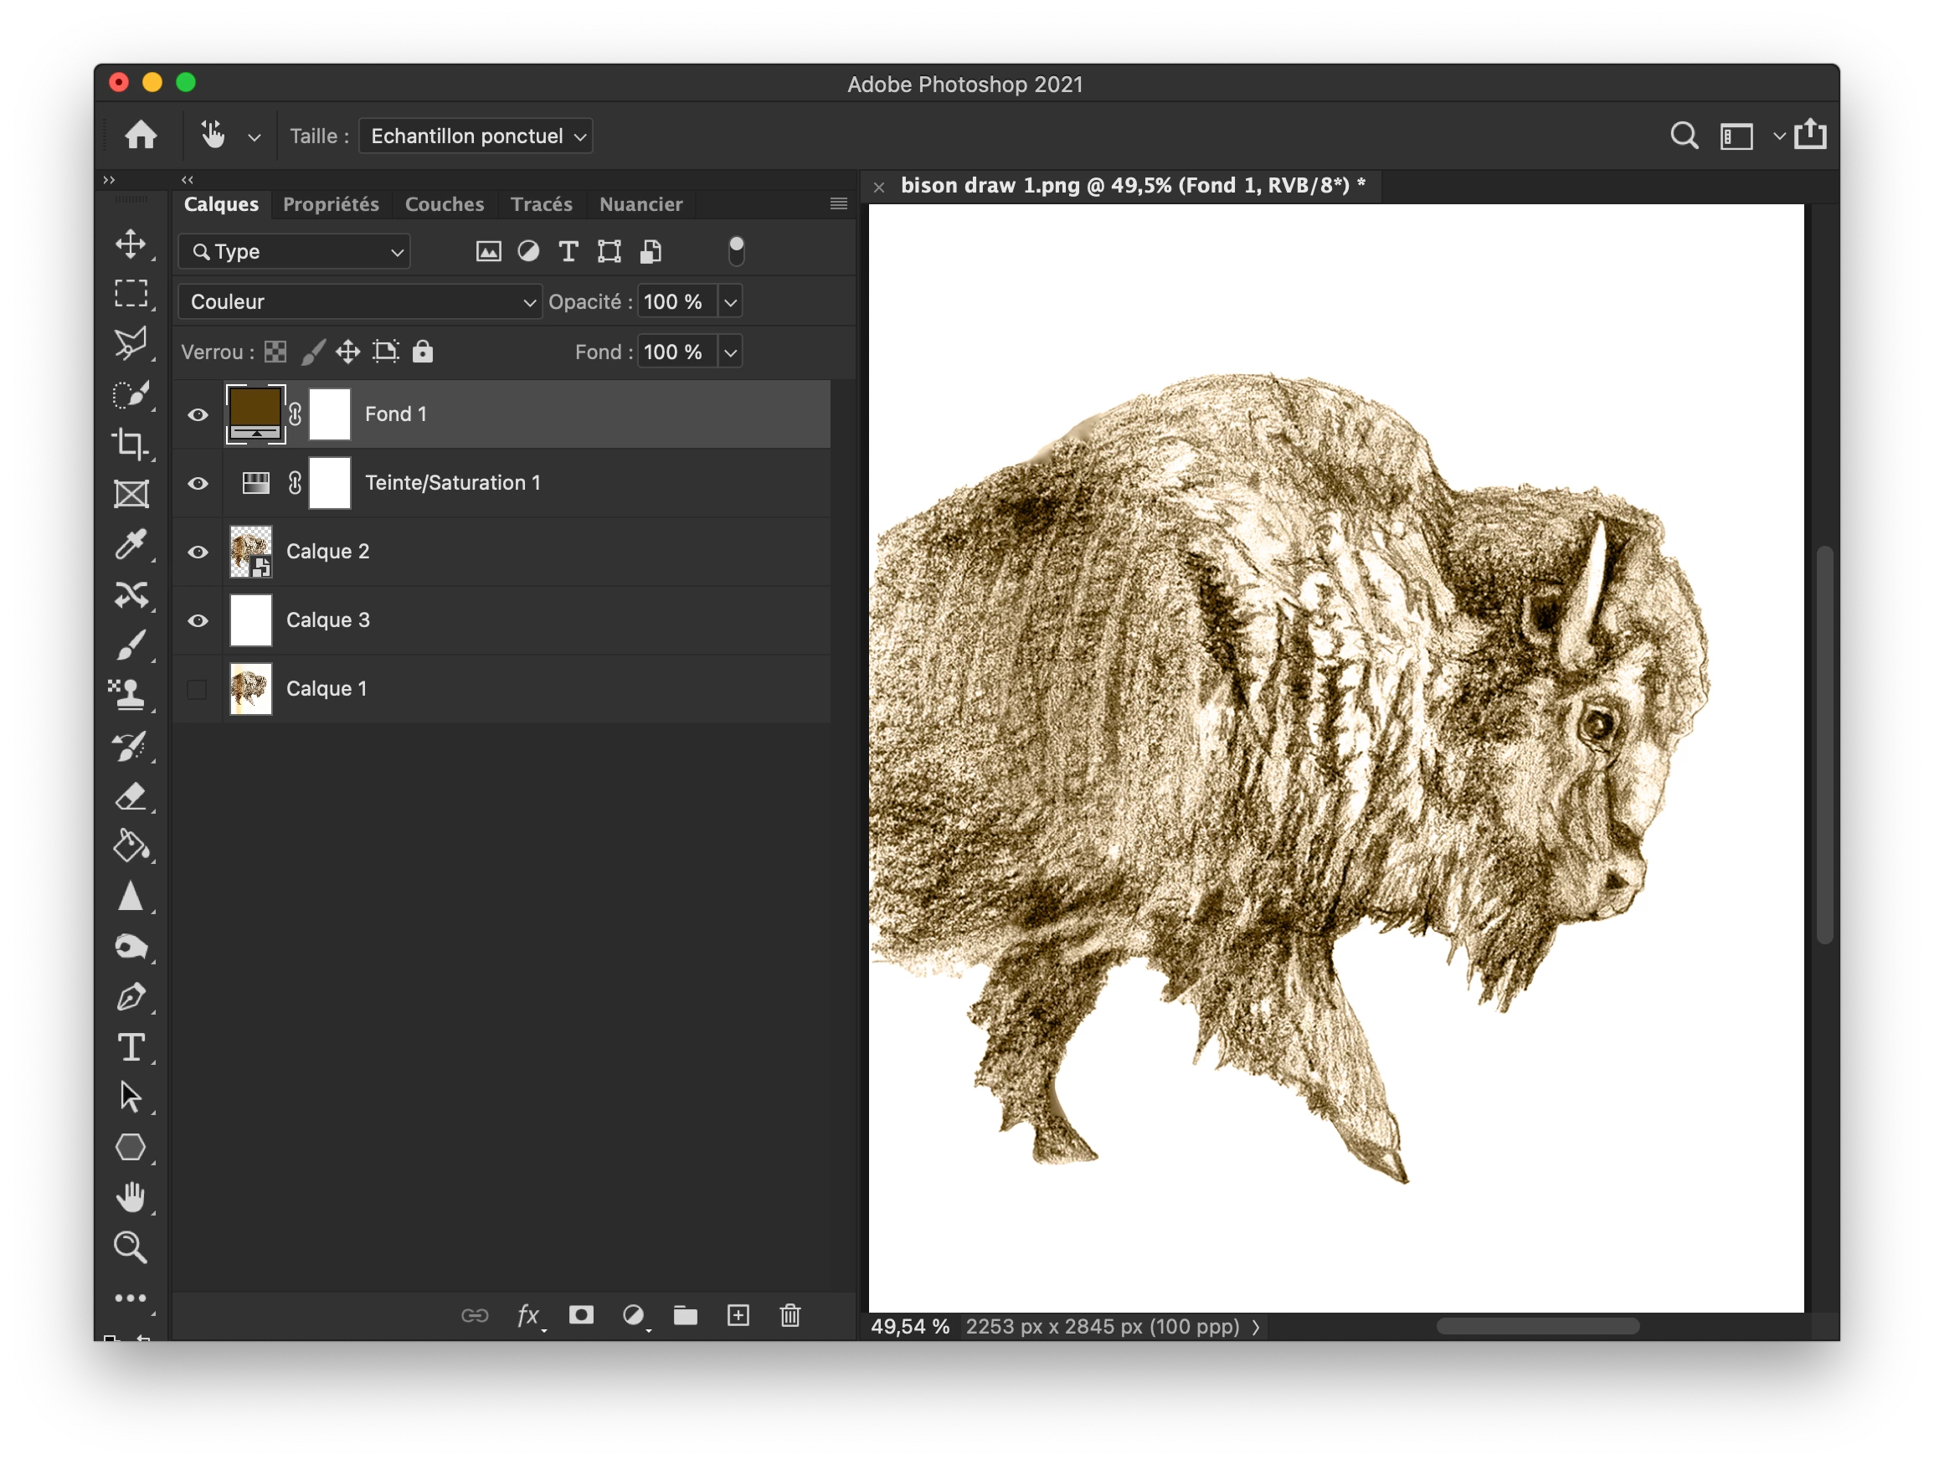Image resolution: width=1934 pixels, height=1465 pixels.
Task: Create a new layer with the plus icon
Action: (738, 1315)
